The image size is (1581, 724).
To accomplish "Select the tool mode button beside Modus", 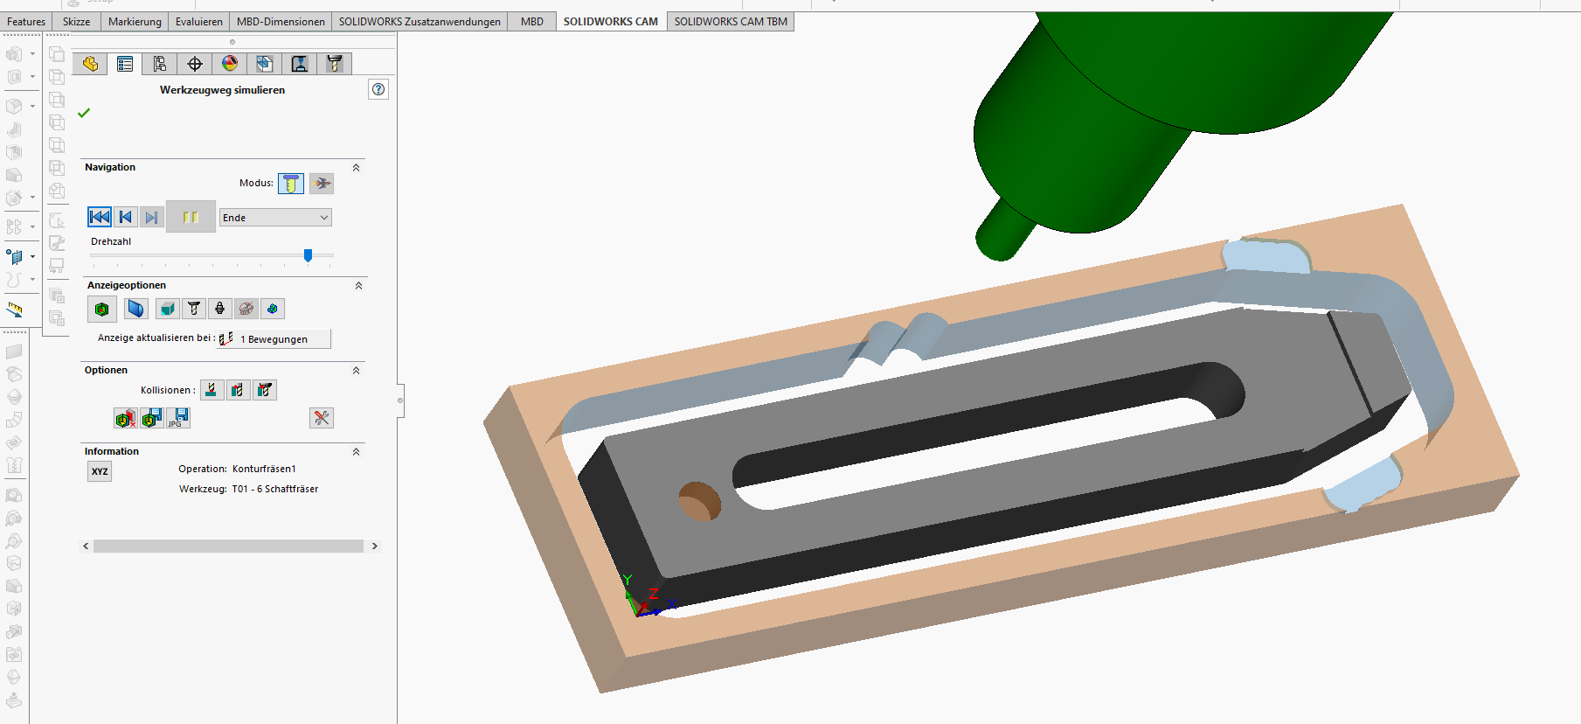I will [291, 184].
